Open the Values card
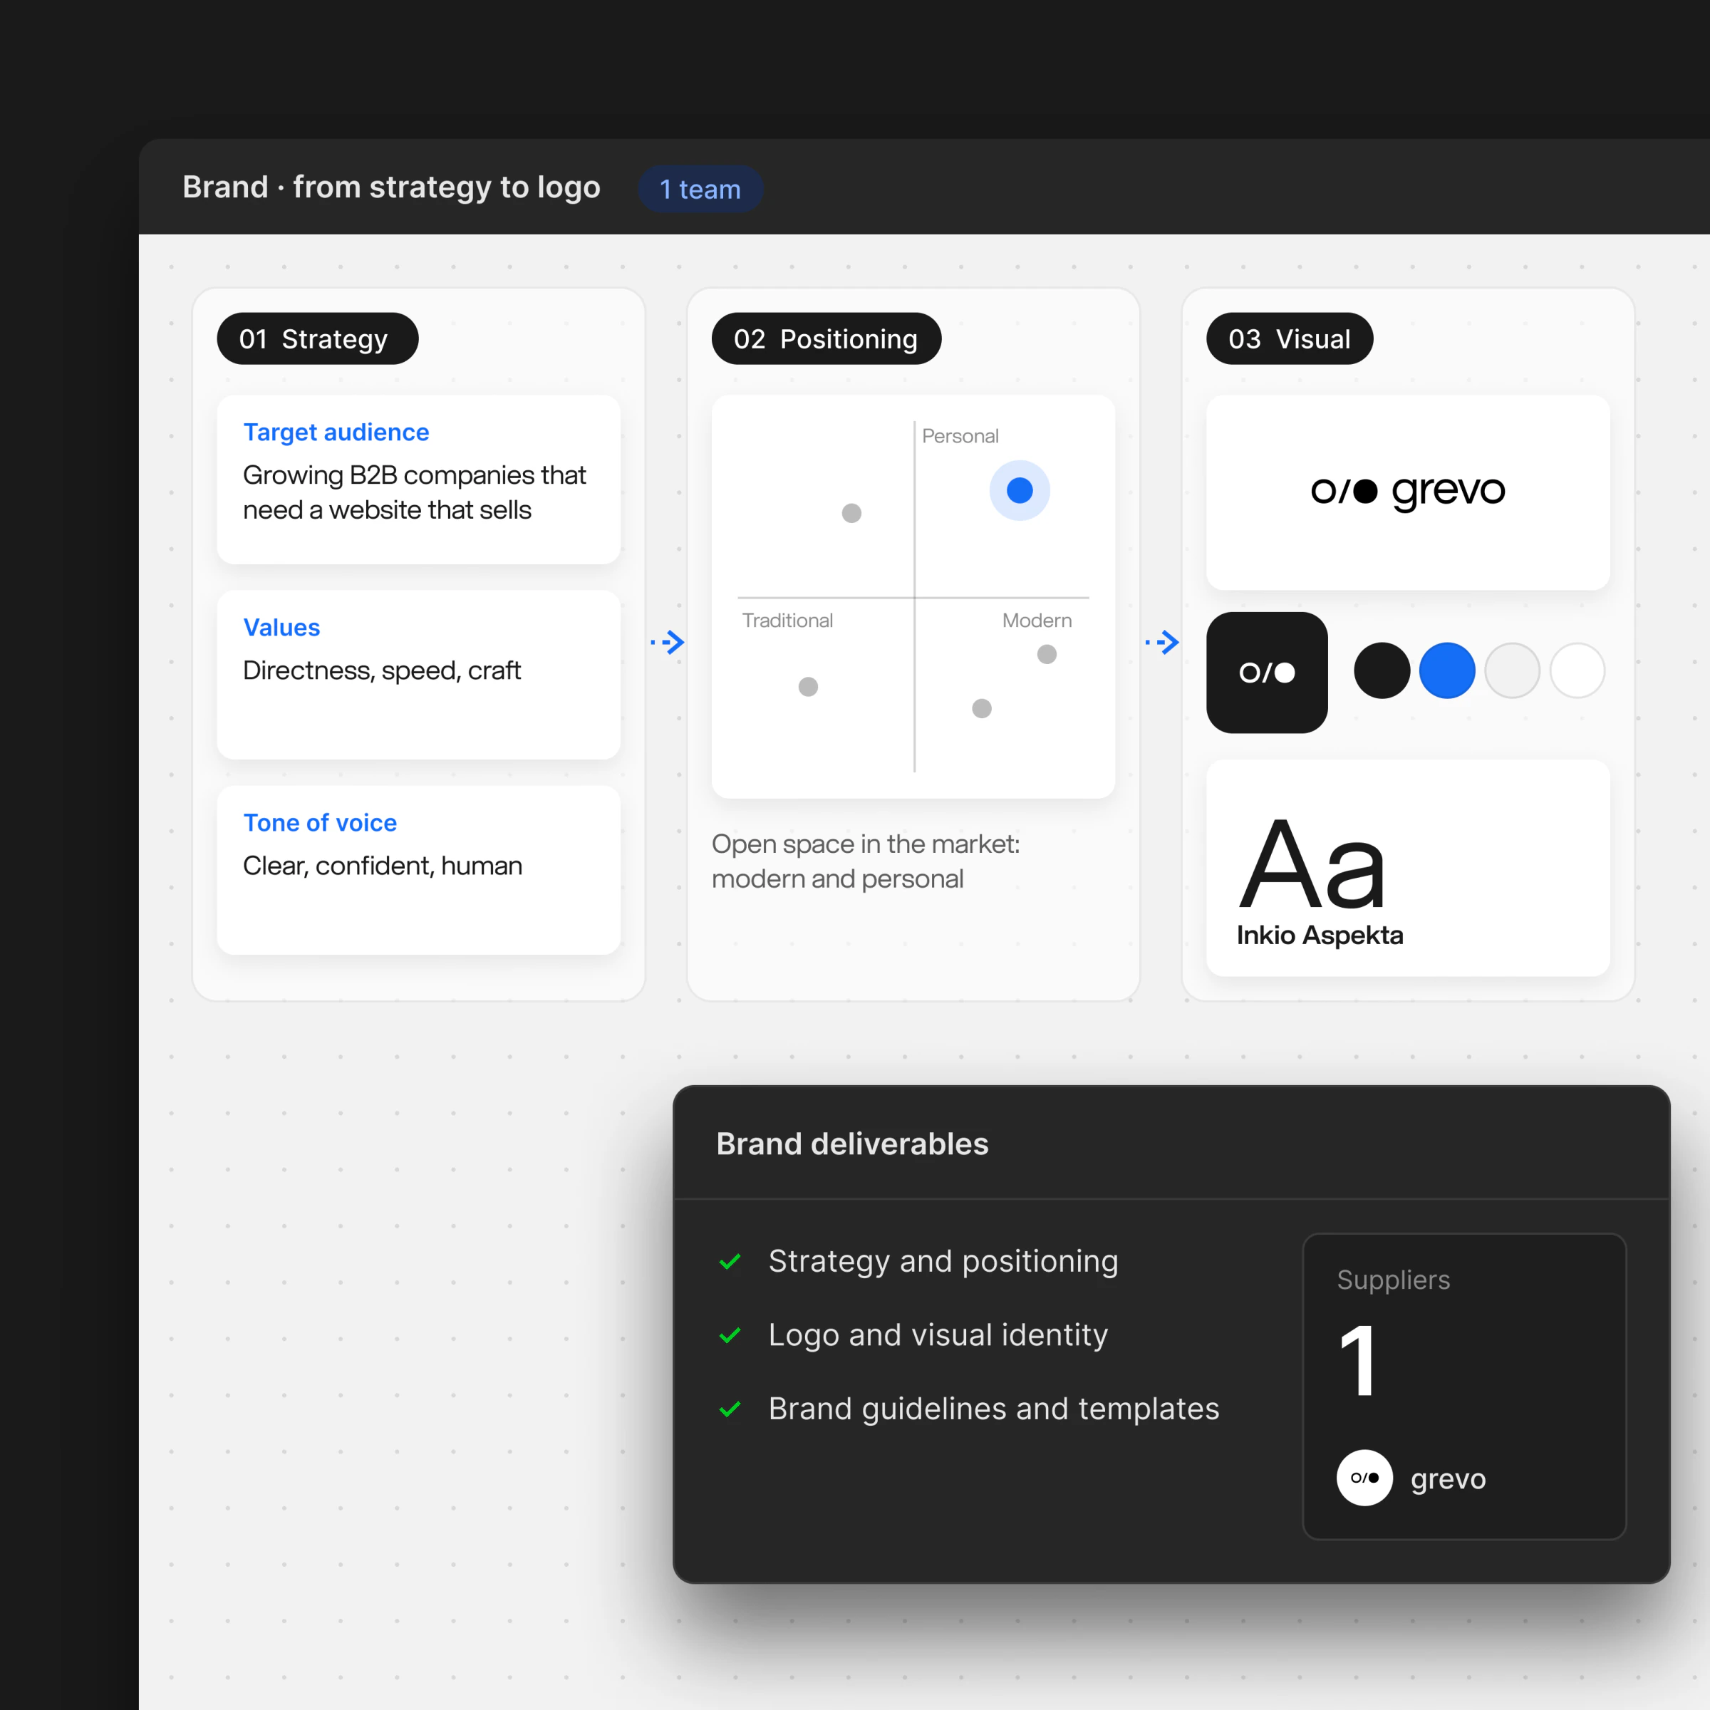Viewport: 1710px width, 1710px height. click(x=419, y=675)
